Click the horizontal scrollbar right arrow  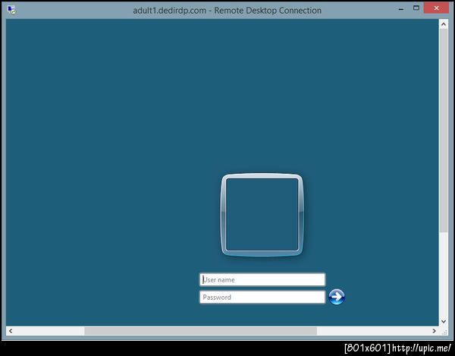point(434,331)
